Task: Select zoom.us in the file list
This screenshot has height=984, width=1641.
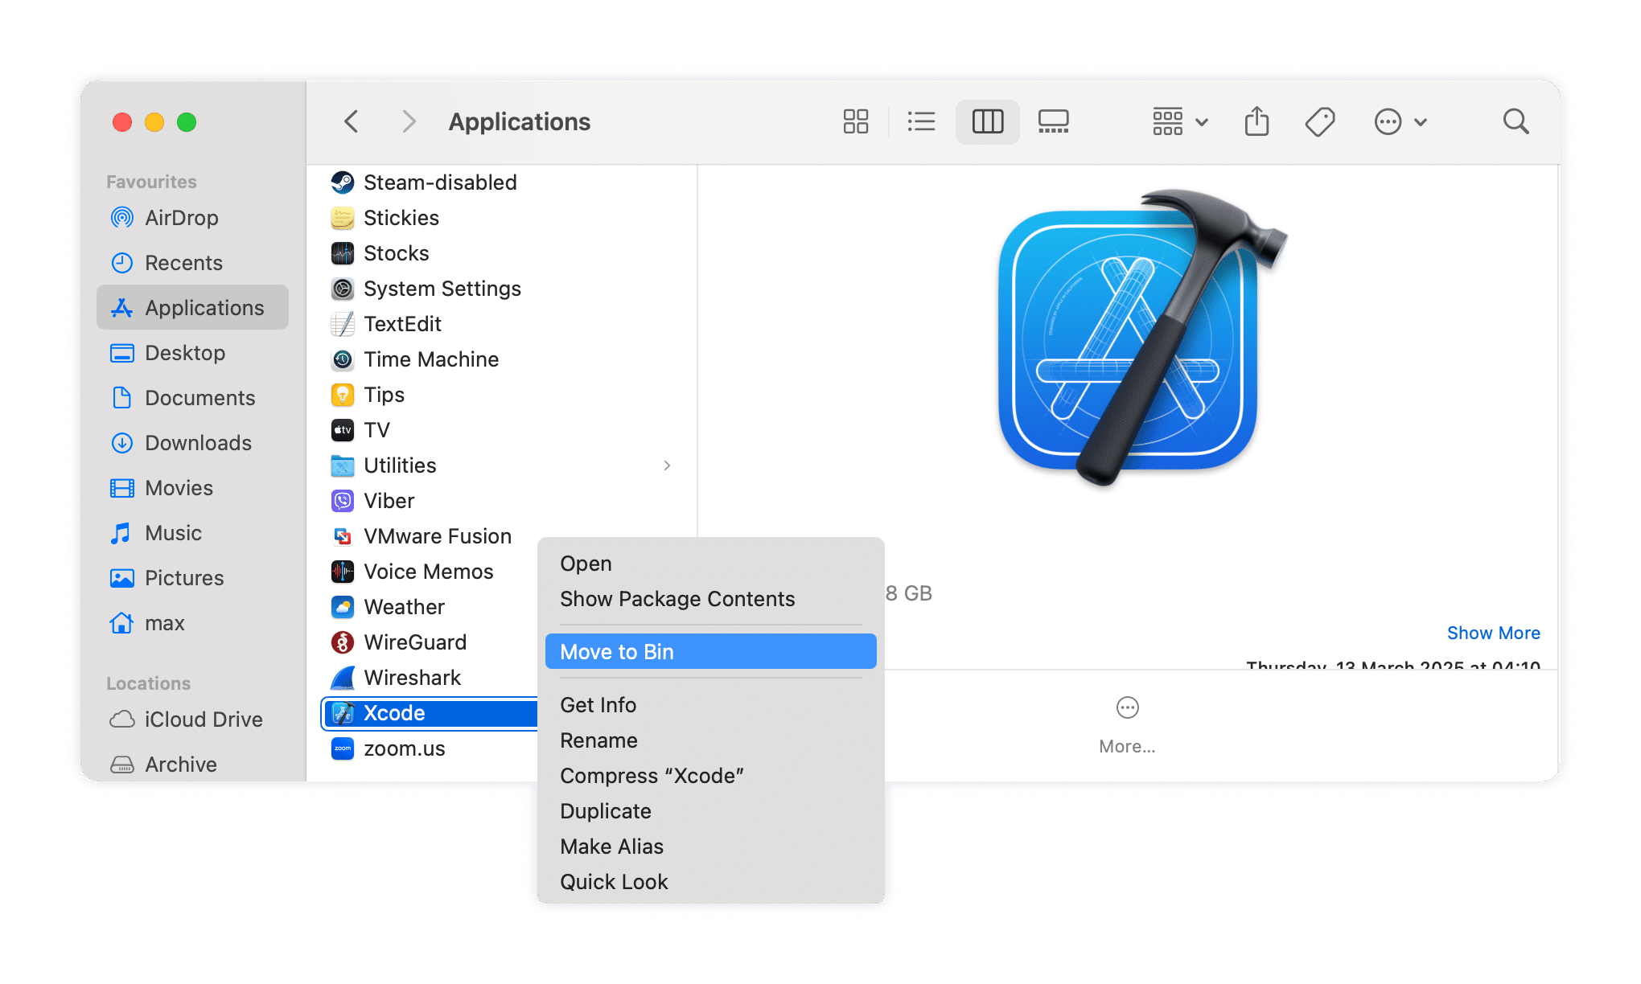Action: pyautogui.click(x=404, y=748)
